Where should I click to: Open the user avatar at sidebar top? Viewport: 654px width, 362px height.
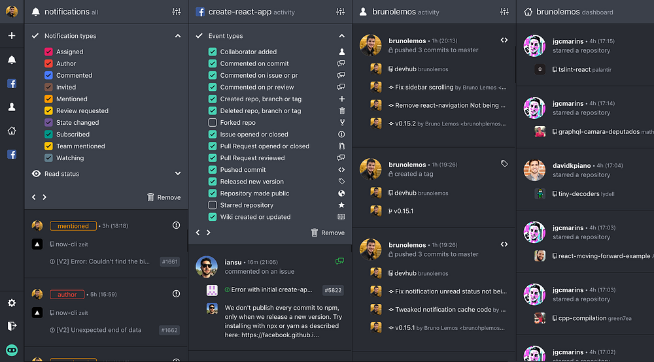[12, 12]
